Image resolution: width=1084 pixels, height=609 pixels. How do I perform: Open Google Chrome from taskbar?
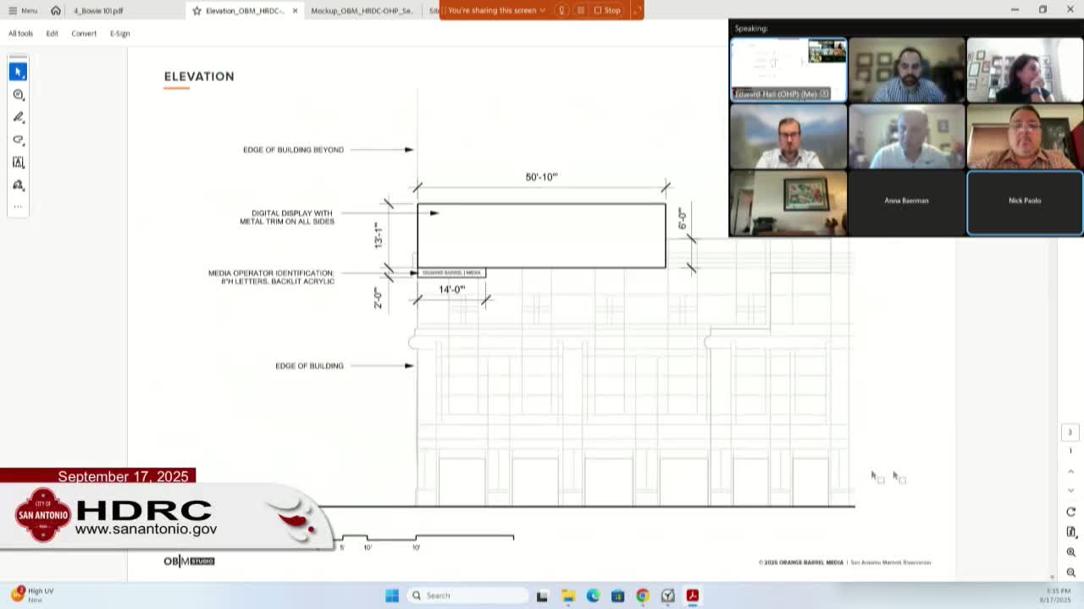(x=643, y=595)
